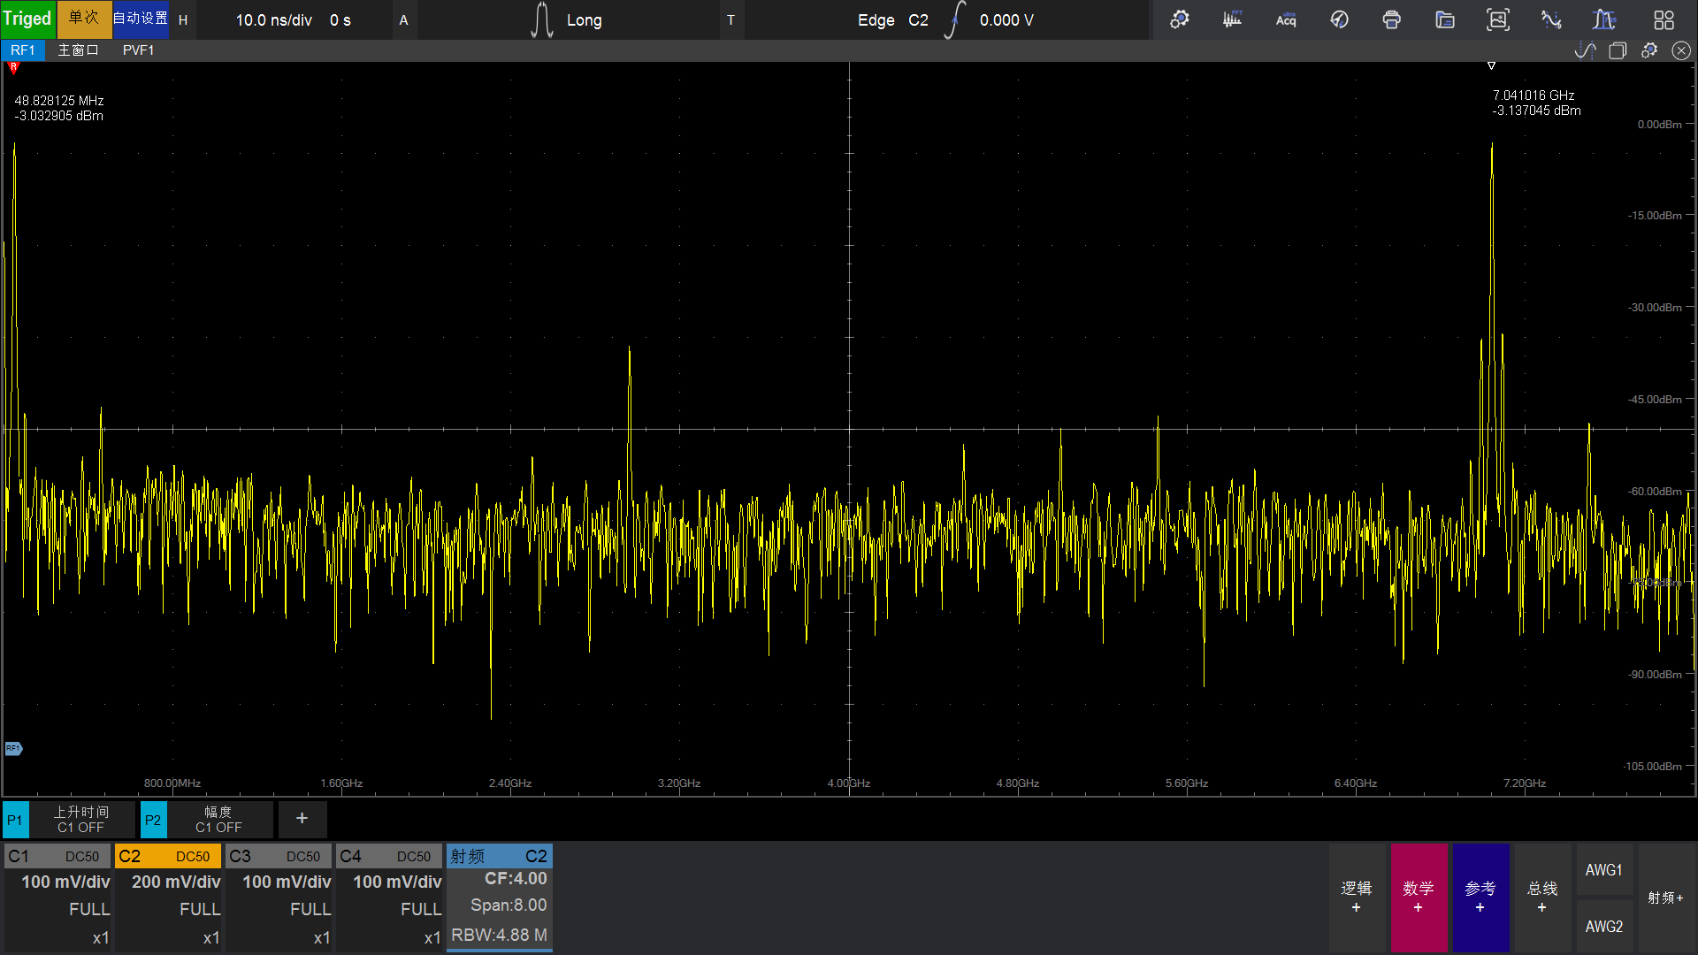
Task: Click C2 200 mV/div scale value
Action: [x=176, y=882]
